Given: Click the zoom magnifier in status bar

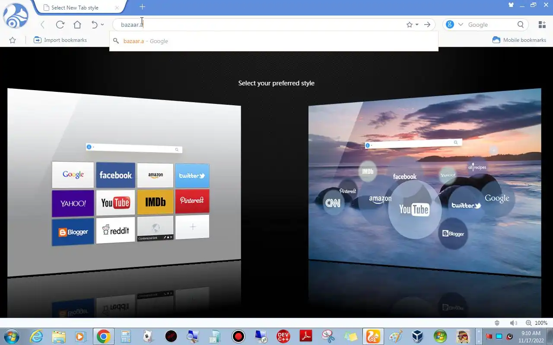Looking at the screenshot, I should (x=529, y=323).
